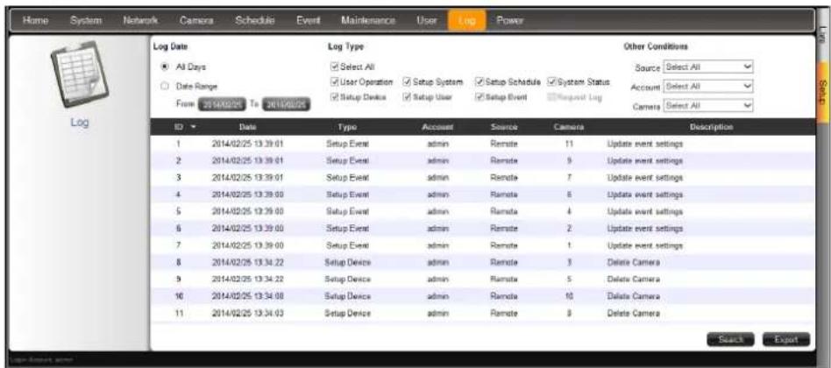Click the Log clipboard icon
Screen dimensions: 831x368
pyautogui.click(x=80, y=76)
